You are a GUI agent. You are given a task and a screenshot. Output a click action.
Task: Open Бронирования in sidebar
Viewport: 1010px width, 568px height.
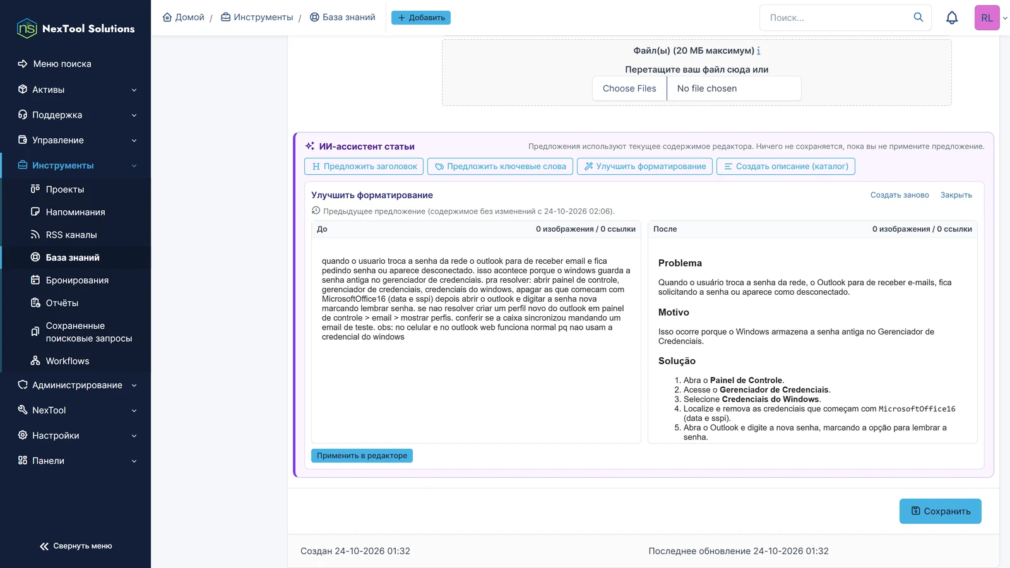tap(76, 280)
